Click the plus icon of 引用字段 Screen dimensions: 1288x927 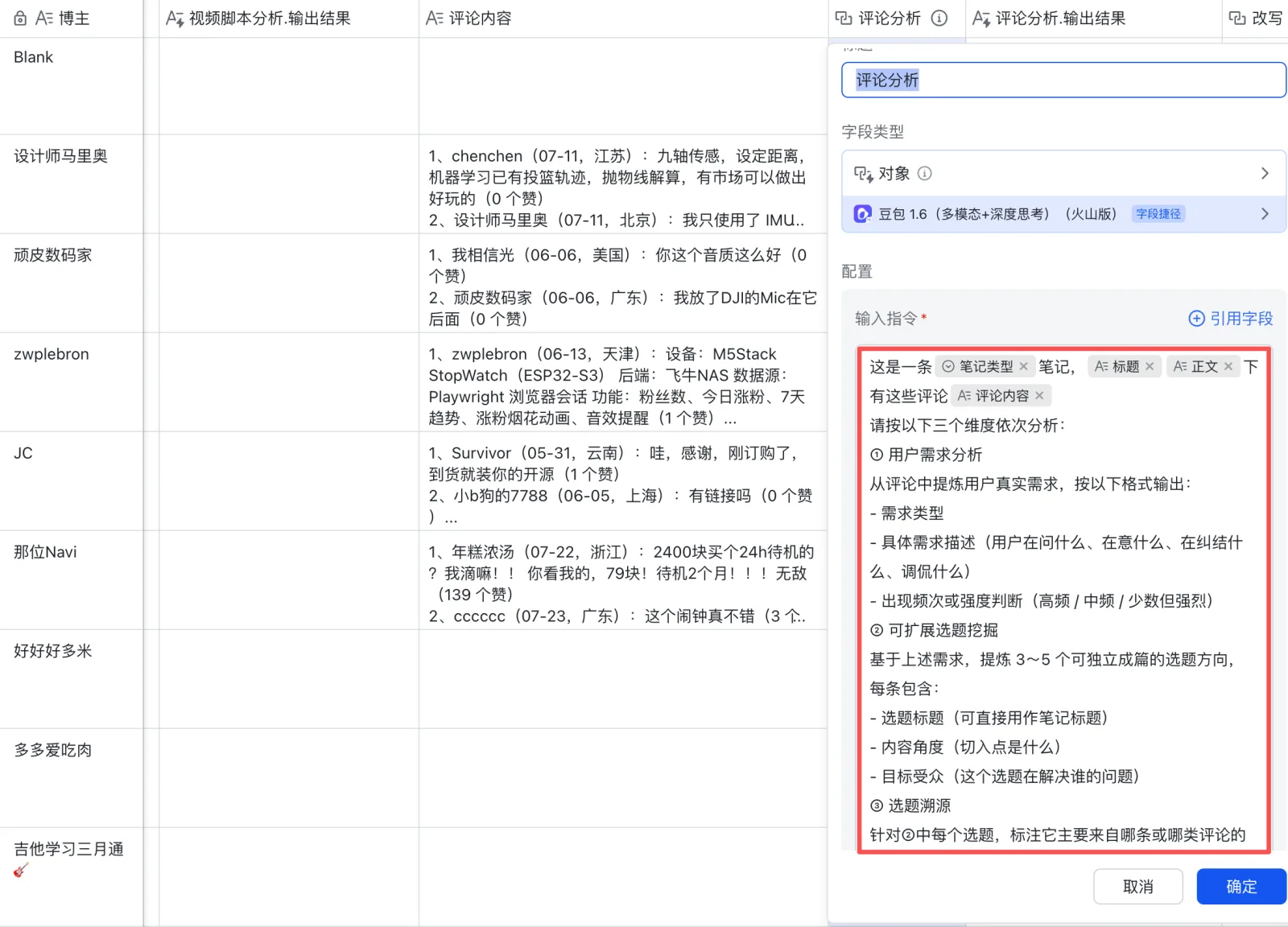(1197, 319)
